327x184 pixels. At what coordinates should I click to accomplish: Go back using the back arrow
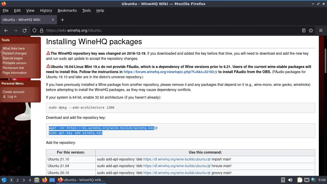click(x=6, y=30)
